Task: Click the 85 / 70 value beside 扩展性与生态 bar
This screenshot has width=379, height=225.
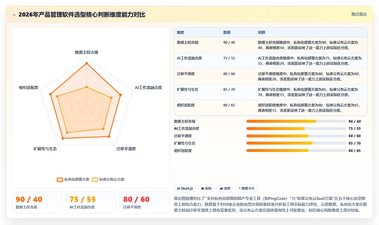Action: [355, 143]
